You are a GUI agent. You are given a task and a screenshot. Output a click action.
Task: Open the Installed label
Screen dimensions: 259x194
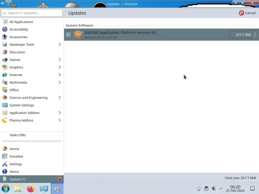[x=16, y=156]
